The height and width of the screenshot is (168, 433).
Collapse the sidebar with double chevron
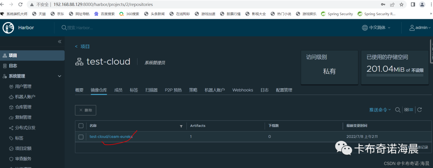[59, 42]
